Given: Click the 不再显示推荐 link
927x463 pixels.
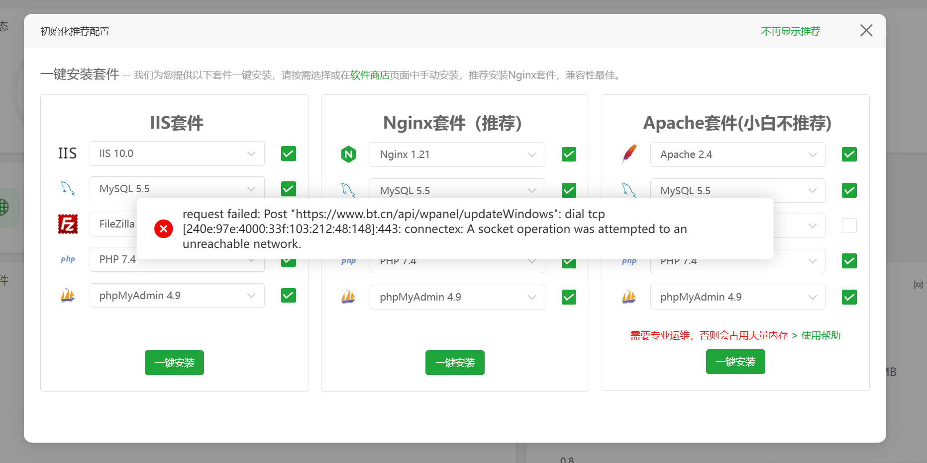Looking at the screenshot, I should click(x=791, y=31).
